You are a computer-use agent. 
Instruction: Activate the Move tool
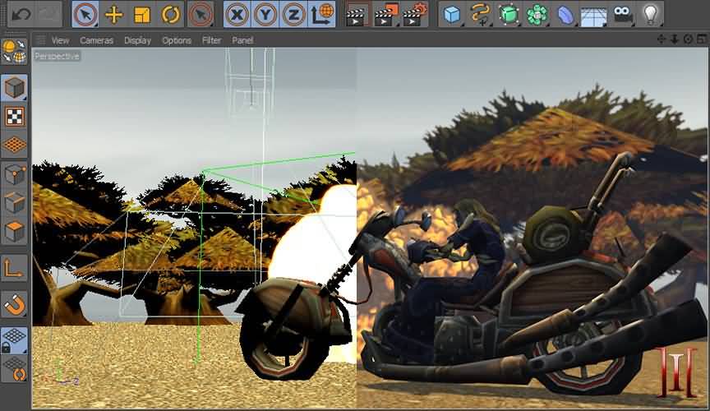coord(113,15)
